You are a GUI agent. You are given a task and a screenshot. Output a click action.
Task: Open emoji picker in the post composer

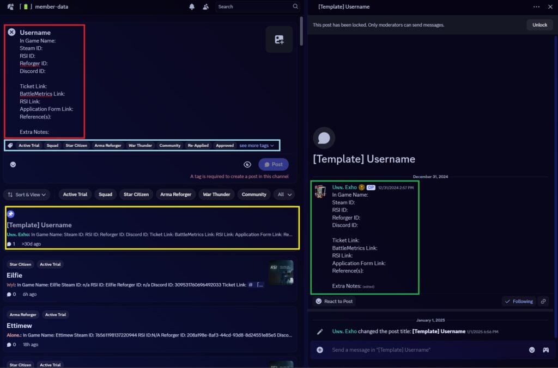click(13, 164)
